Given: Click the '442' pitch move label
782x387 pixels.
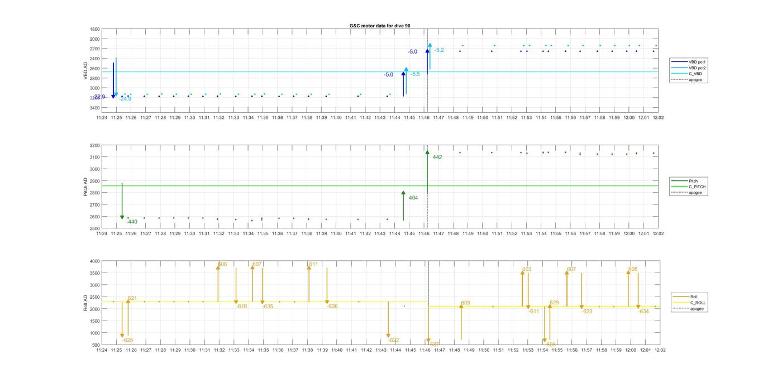Looking at the screenshot, I should pyautogui.click(x=437, y=157).
